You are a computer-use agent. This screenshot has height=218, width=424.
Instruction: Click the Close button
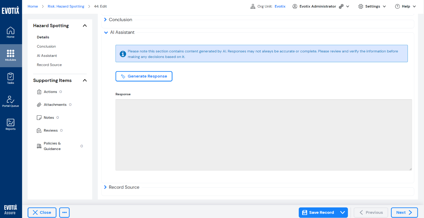click(x=42, y=212)
